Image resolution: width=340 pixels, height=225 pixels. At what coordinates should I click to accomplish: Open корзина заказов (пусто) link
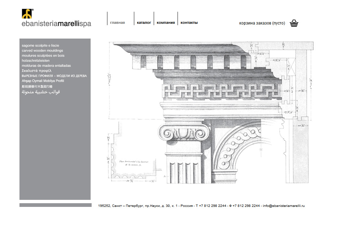[x=262, y=23]
